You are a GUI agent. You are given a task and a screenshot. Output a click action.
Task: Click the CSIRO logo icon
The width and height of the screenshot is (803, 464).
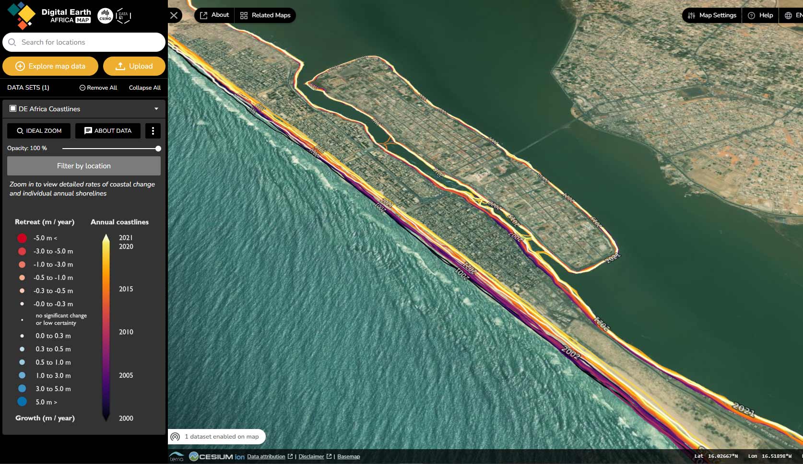105,16
